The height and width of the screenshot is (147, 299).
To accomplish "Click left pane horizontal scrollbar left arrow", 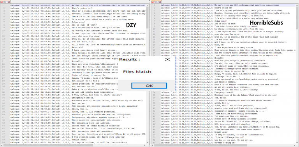I will click(1, 145).
